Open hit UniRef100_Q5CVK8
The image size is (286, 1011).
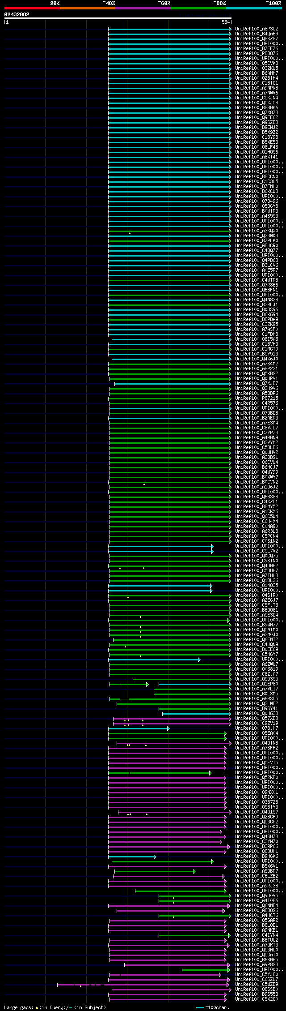coord(257,63)
